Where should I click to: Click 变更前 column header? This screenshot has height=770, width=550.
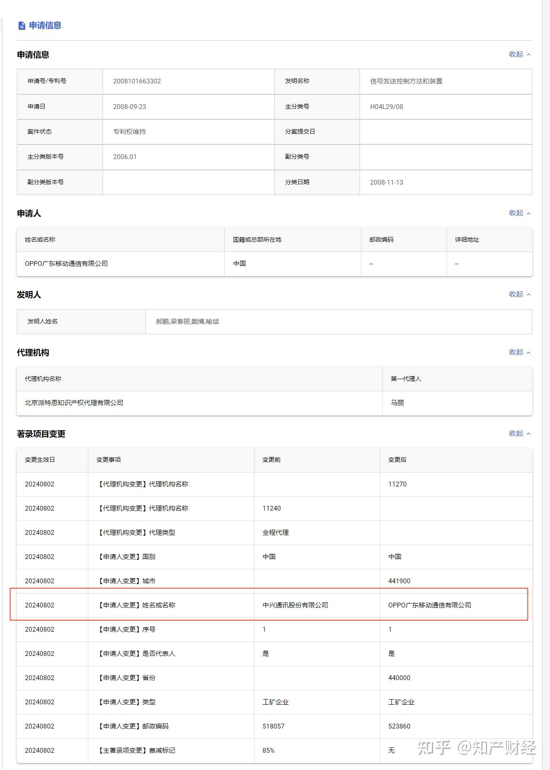pyautogui.click(x=271, y=460)
